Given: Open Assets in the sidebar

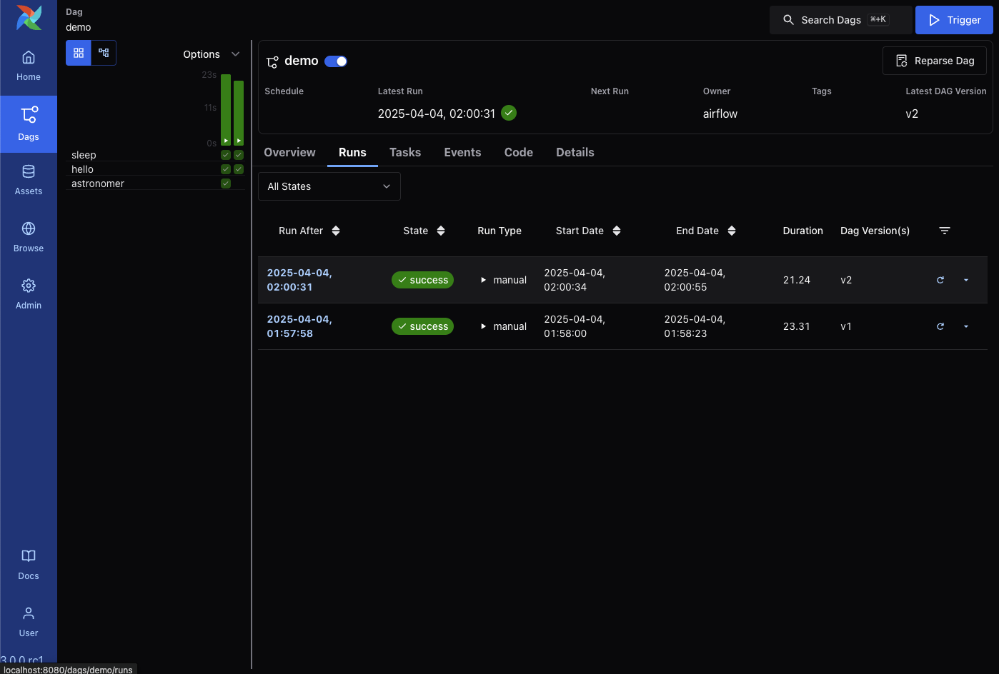Looking at the screenshot, I should [x=29, y=180].
